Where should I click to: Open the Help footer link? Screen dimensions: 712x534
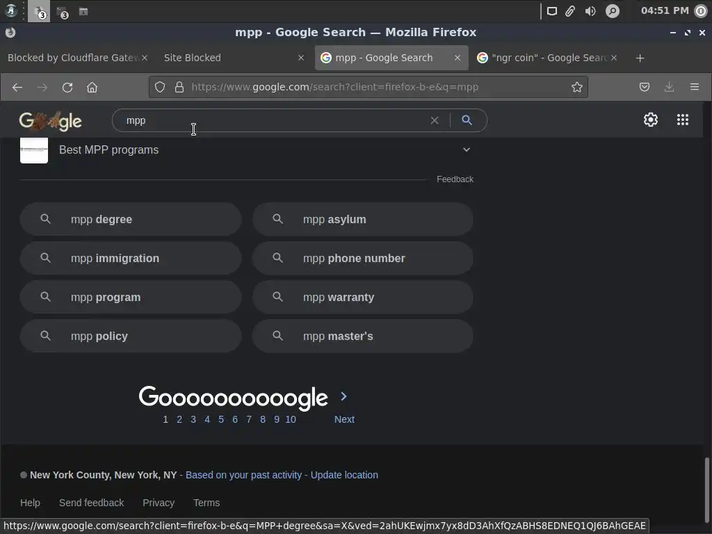click(30, 503)
